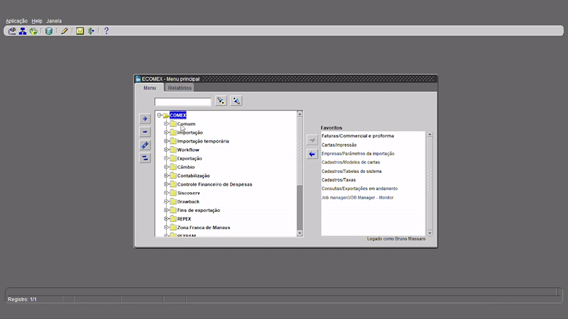This screenshot has width=568, height=319.
Task: Click the blue hierarchy diagram toolbar icon
Action: coord(23,31)
